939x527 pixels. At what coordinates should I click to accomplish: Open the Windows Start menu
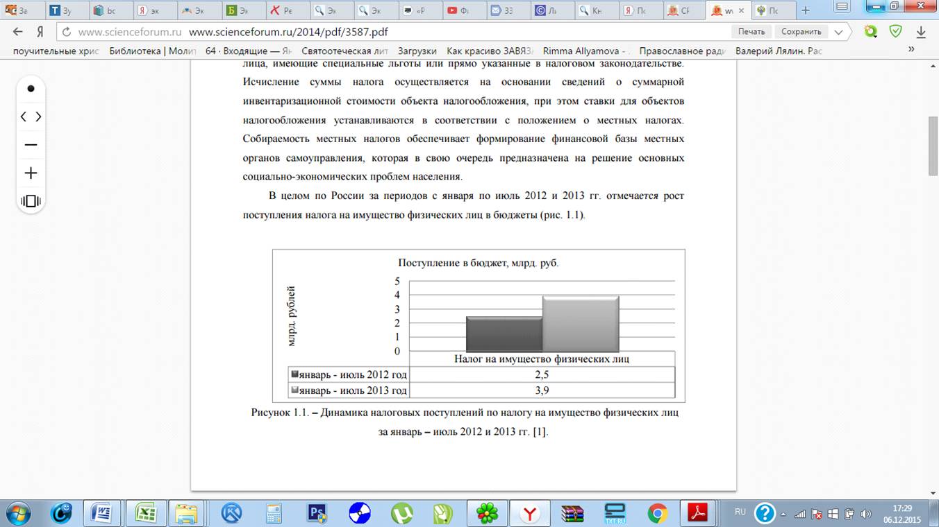(x=19, y=513)
